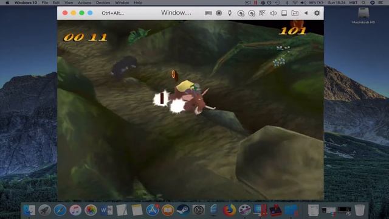The width and height of the screenshot is (389, 219).
Task: Click the Ctrl+Alt... toolbar label
Action: click(x=112, y=13)
